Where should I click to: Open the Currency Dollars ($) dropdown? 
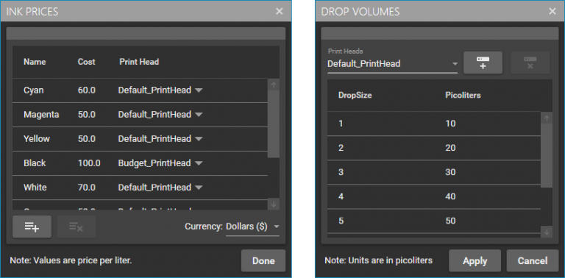click(x=252, y=227)
